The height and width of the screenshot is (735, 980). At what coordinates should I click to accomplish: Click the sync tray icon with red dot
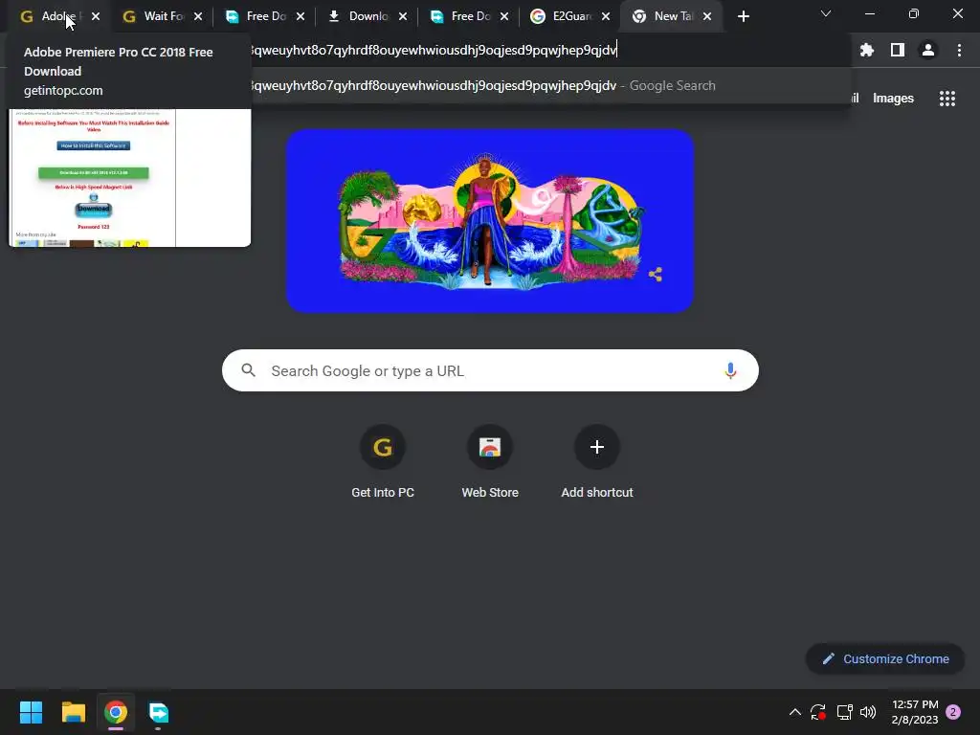[x=818, y=712]
